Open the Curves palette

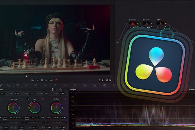click(35, 85)
